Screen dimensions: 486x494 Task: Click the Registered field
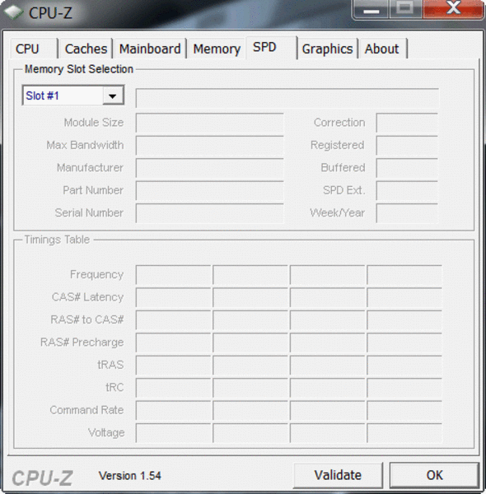coord(407,145)
